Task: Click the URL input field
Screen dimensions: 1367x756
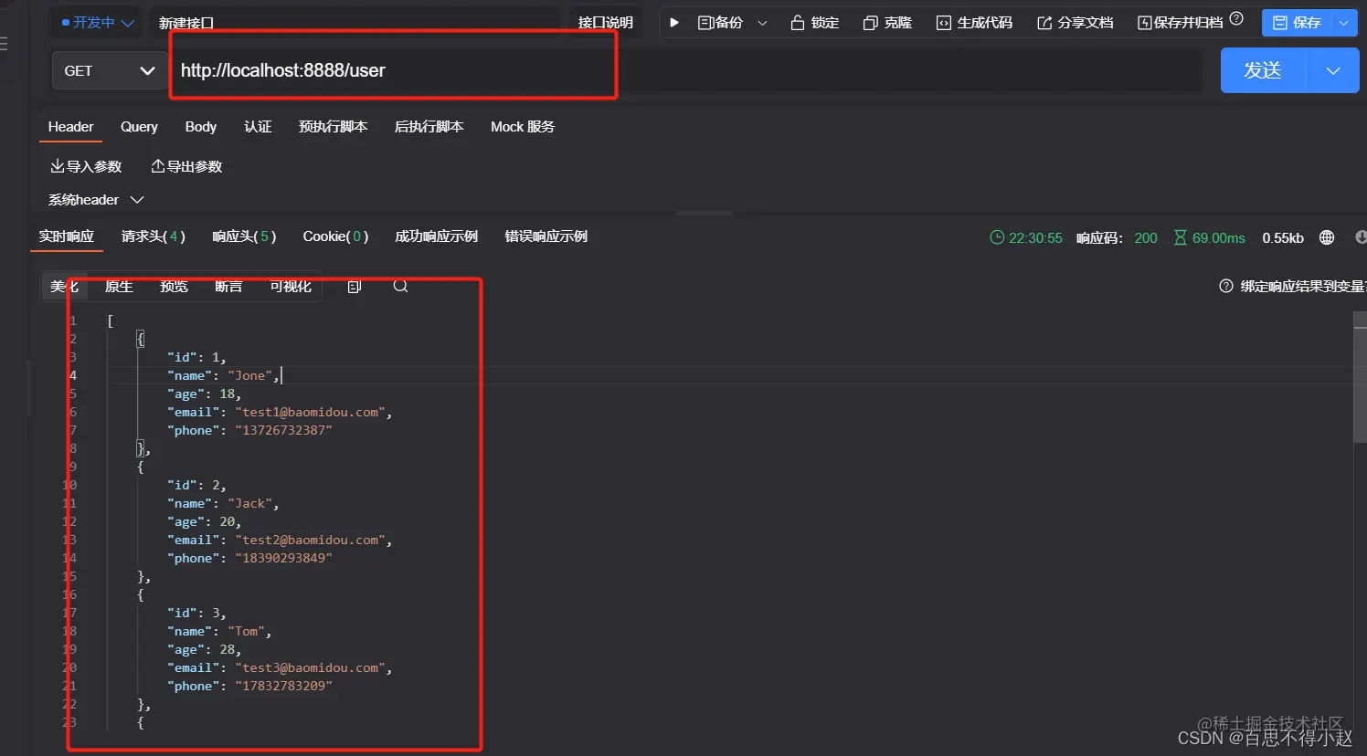Action: (685, 70)
